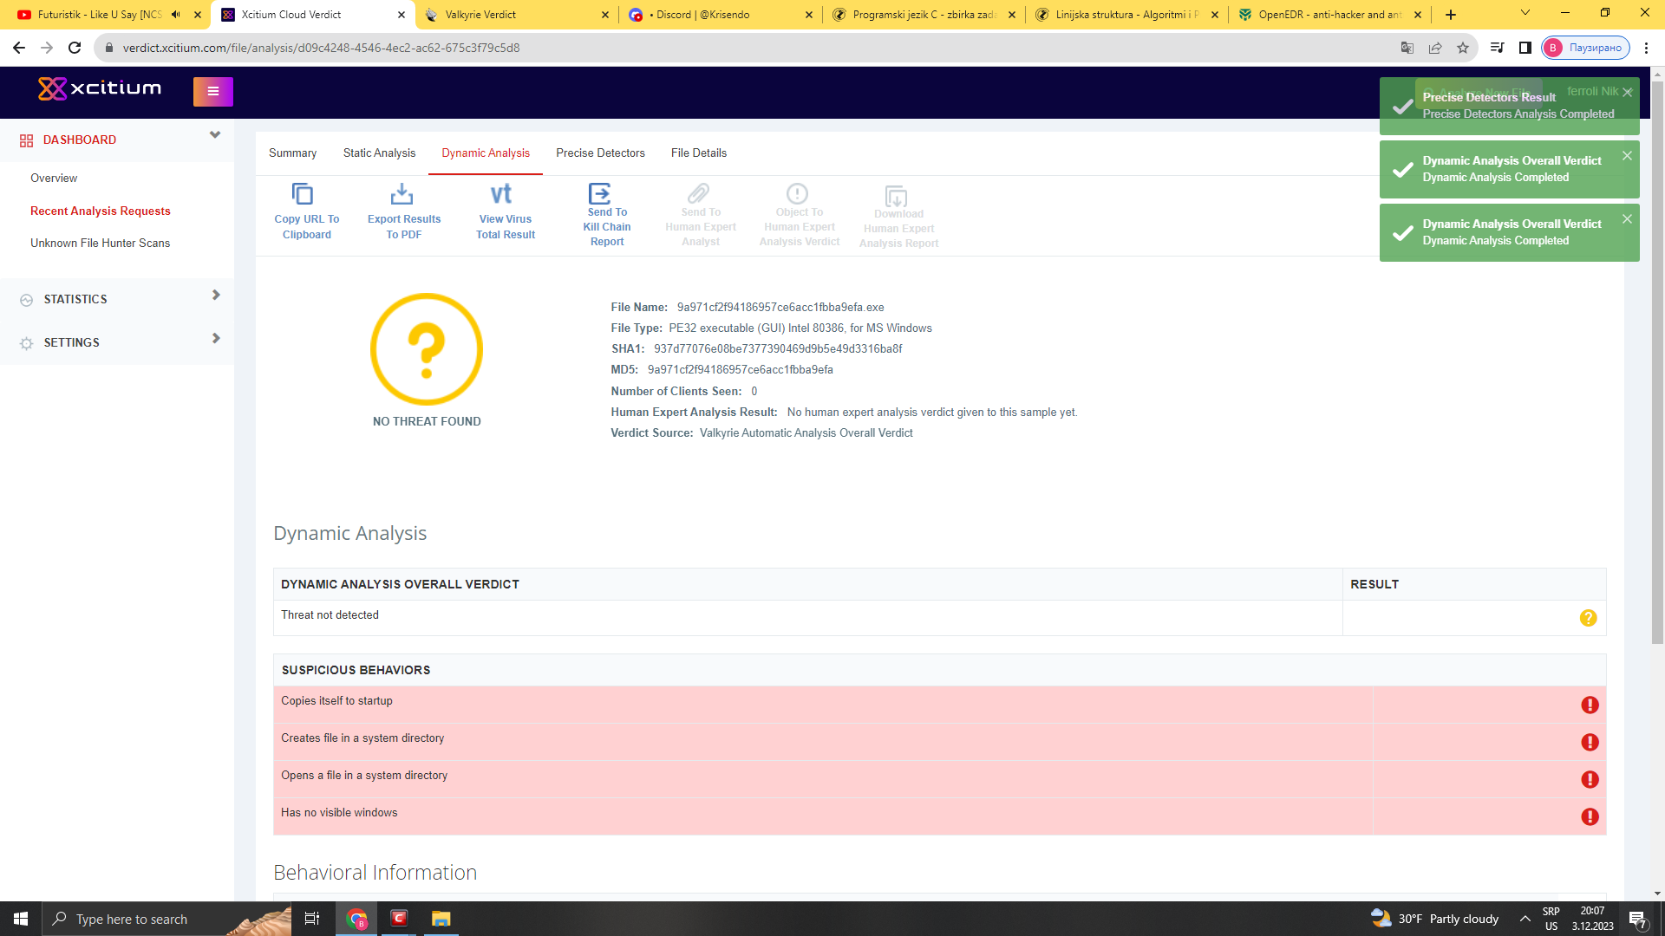Collapse the DASHBOARD sidebar section
Viewport: 1665px width, 936px height.
pos(215,136)
